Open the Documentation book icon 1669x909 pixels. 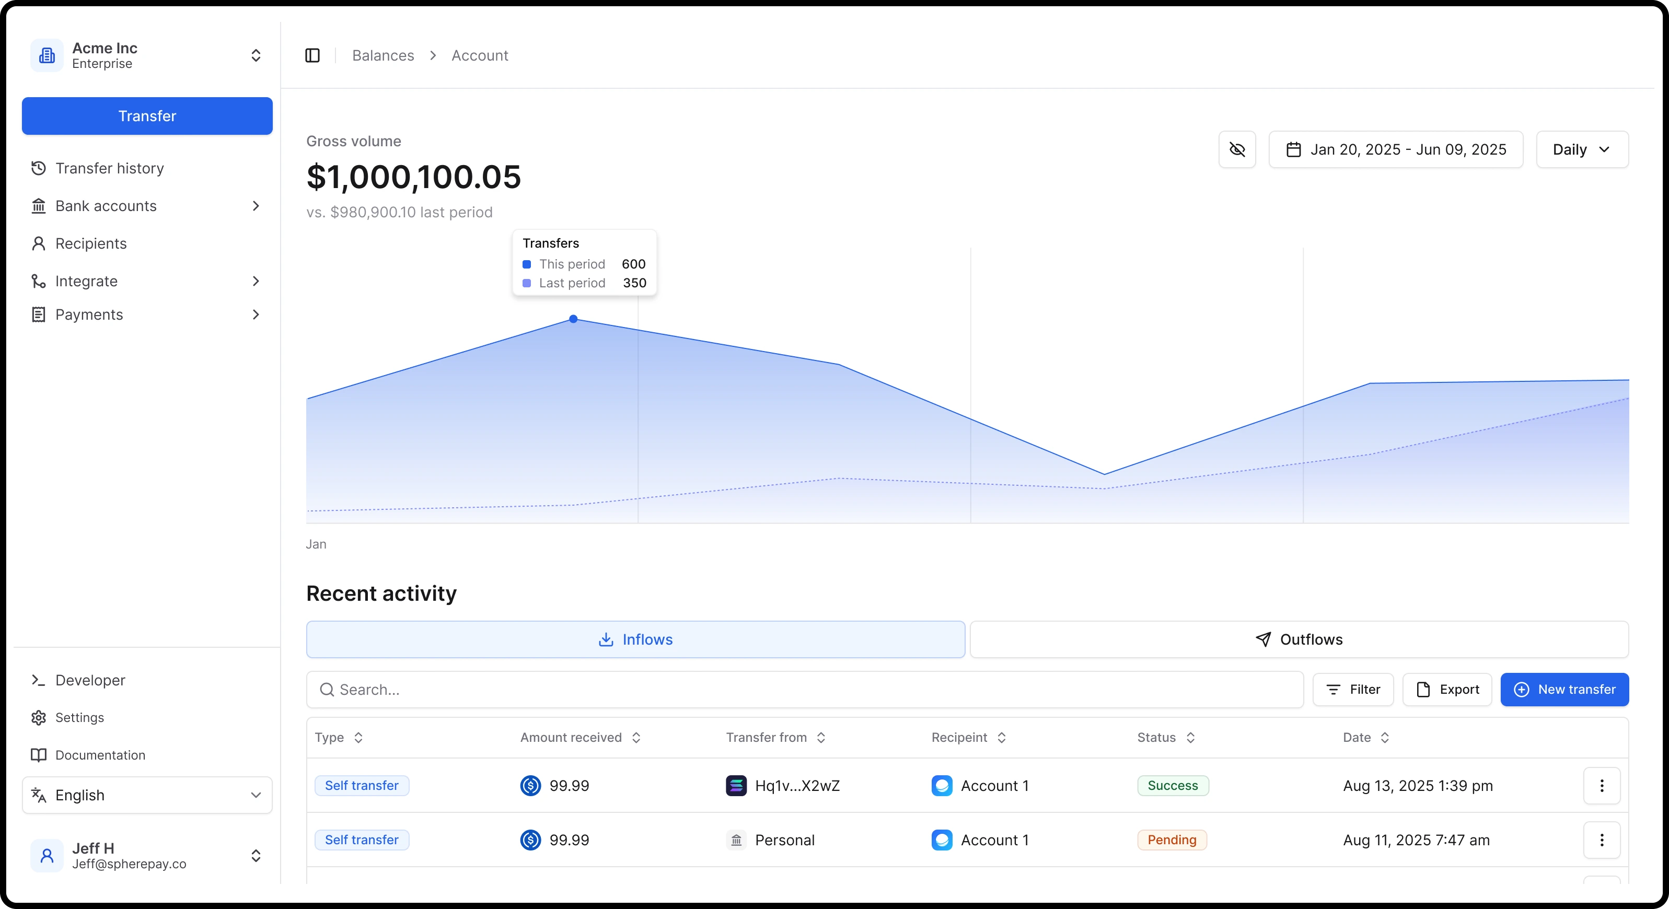39,755
